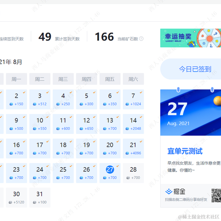Select calendar day 20 cell

pyautogui.click(x=110, y=148)
